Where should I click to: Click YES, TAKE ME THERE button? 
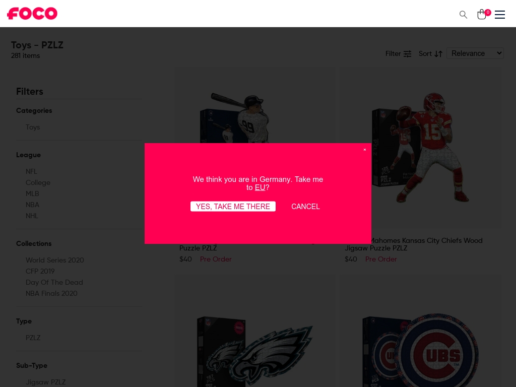pyautogui.click(x=233, y=206)
